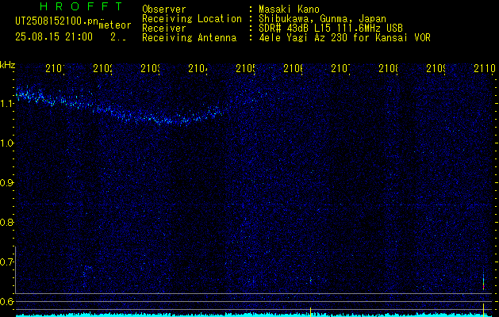Click the 2101 time axis label

[55, 68]
